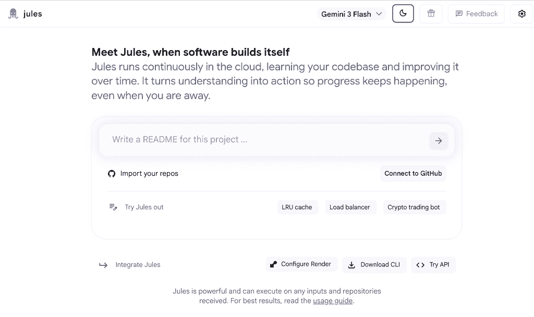Click the Jules octopus logo icon
Screen dimensions: 534x317
[x=13, y=14]
